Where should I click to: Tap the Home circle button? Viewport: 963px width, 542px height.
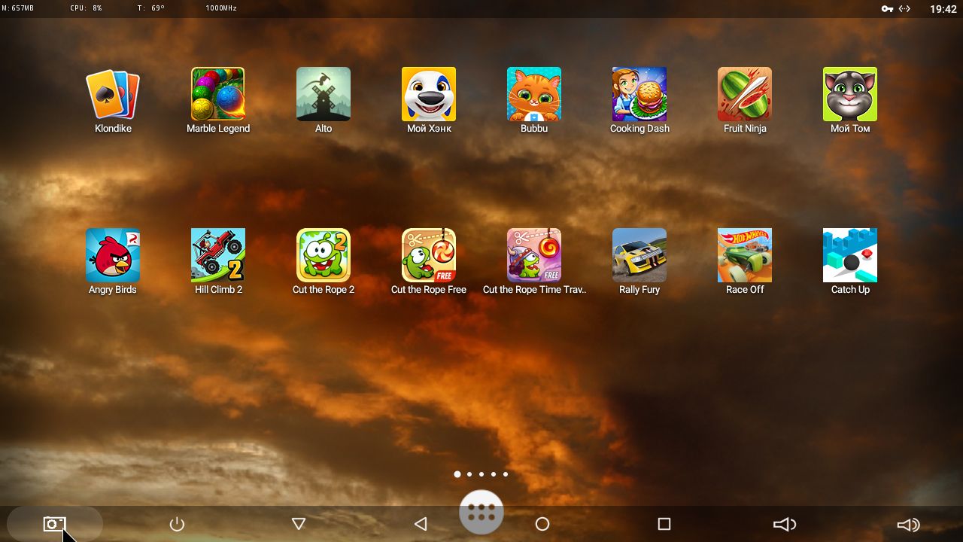pos(542,524)
